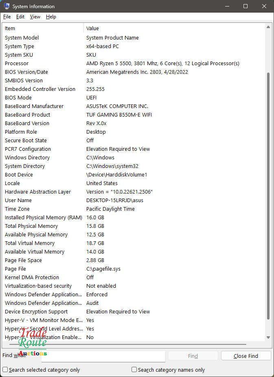
Task: Select the System Type row
Action: [x=134, y=46]
